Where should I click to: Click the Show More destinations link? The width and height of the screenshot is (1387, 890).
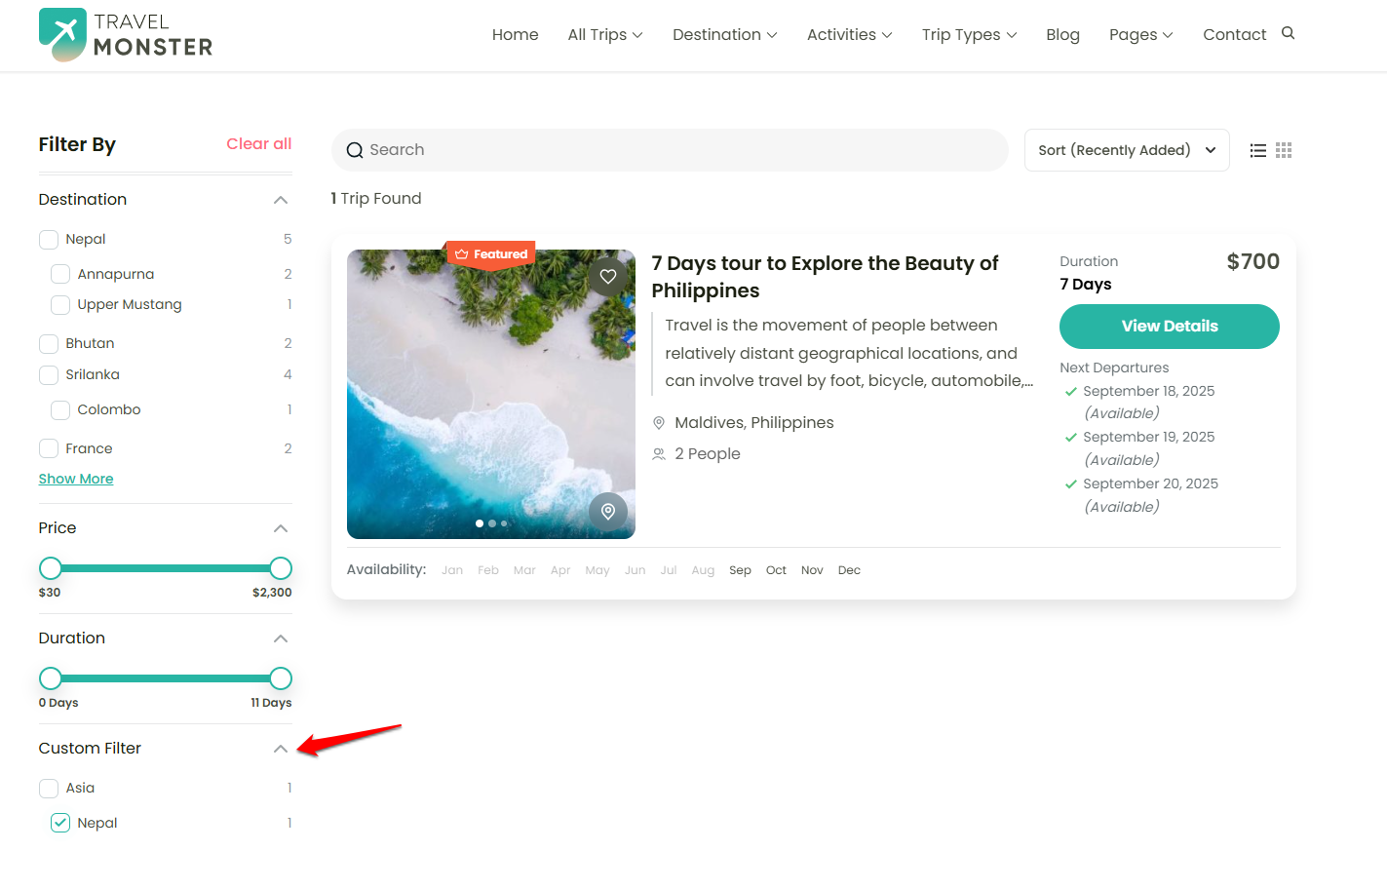tap(75, 478)
